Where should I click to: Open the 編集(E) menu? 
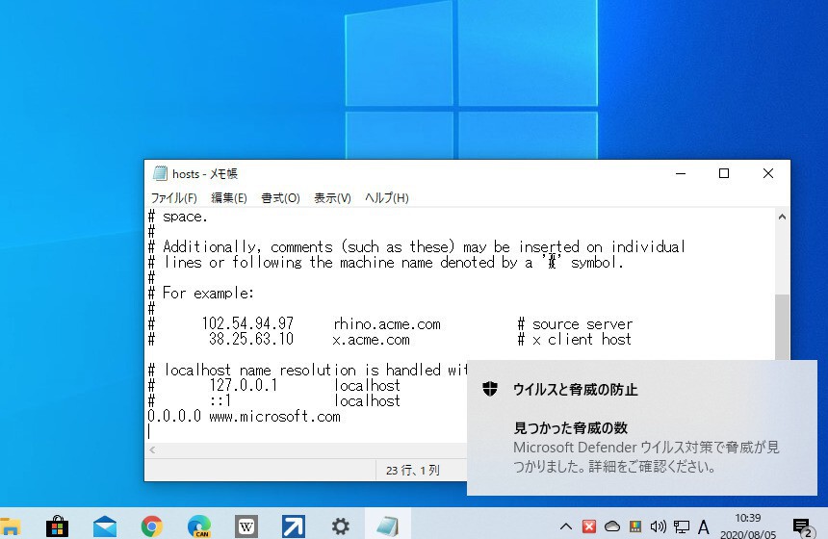click(x=228, y=198)
